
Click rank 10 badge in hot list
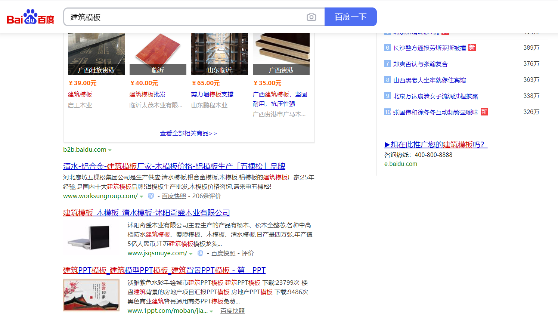point(387,112)
